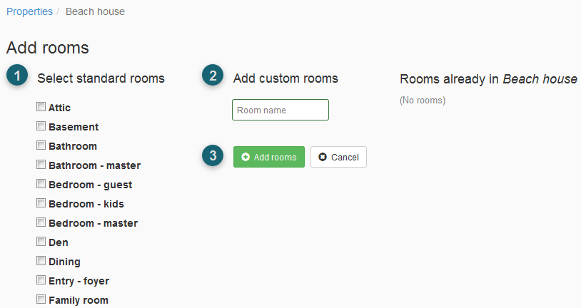The width and height of the screenshot is (581, 308).
Task: Click the plus icon on Add rooms
Action: click(246, 157)
